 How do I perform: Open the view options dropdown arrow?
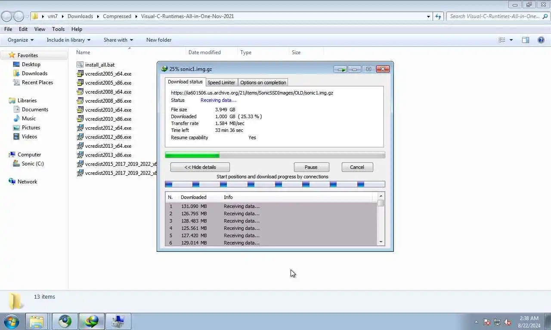pyautogui.click(x=511, y=40)
